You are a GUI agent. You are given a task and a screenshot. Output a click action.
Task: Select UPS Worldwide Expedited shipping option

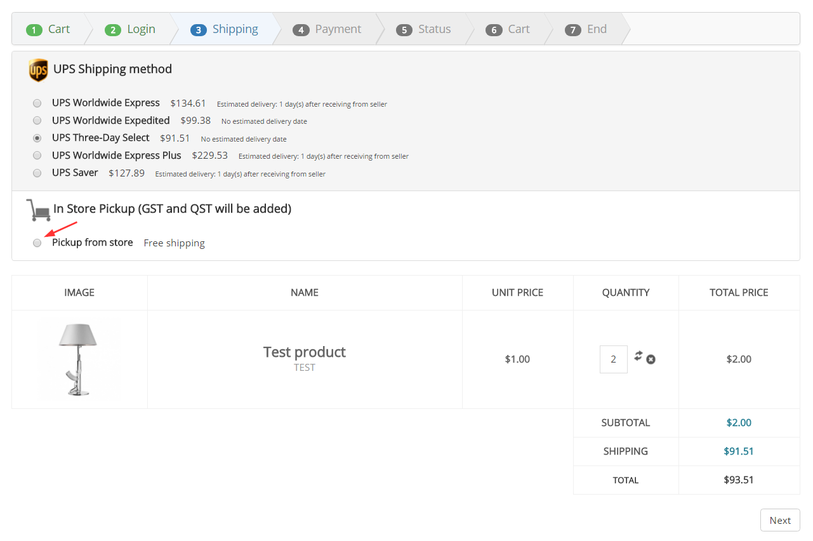[x=37, y=121]
